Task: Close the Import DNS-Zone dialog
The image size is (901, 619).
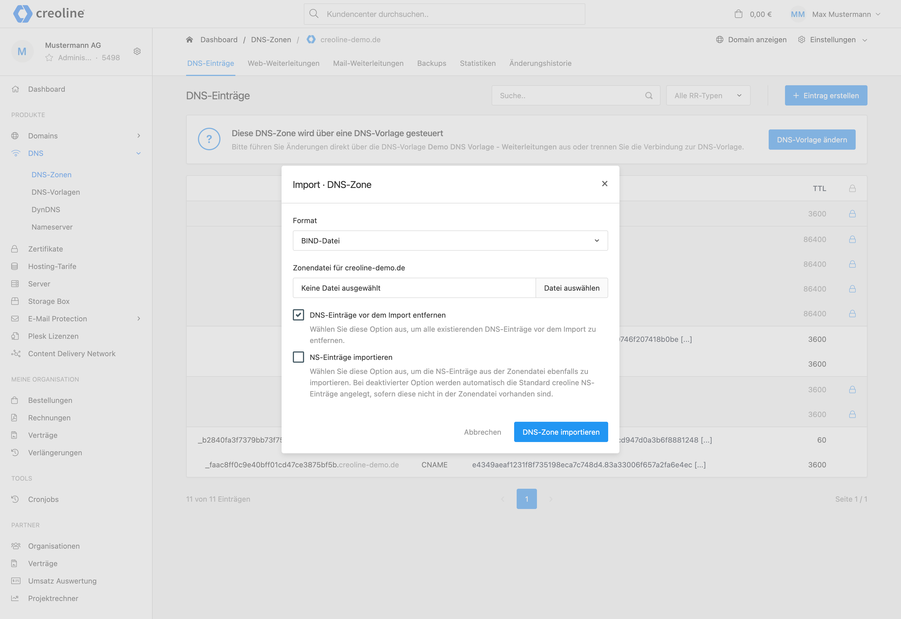Action: pos(605,184)
